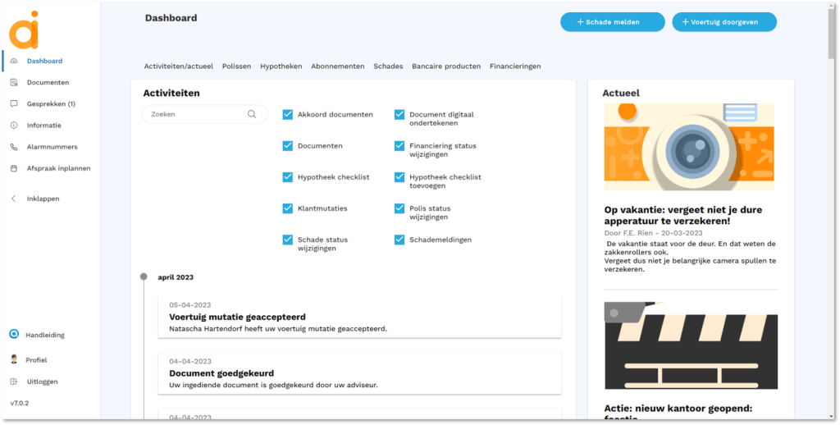This screenshot has width=840, height=425.
Task: Click the page vertical scrollbar thumb
Action: (x=832, y=32)
